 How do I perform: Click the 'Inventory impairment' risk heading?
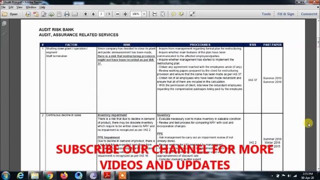point(112,115)
